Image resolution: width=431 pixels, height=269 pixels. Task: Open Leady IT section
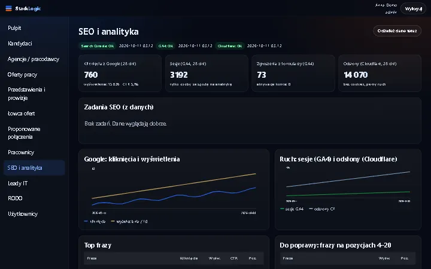[34, 184]
